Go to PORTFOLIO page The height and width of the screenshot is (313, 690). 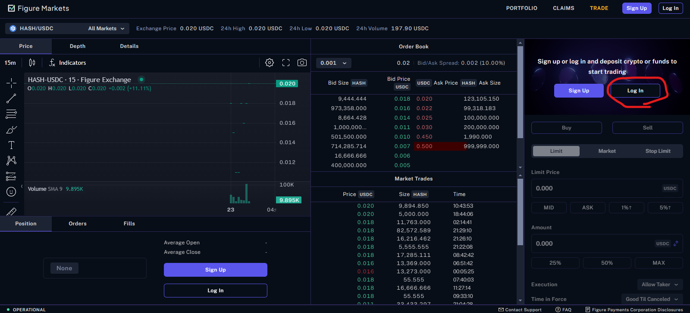pos(522,8)
